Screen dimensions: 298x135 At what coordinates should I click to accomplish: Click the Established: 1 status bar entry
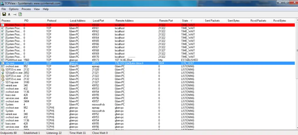point(32,133)
